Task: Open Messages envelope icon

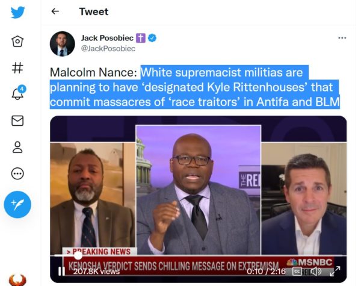Action: pos(17,120)
